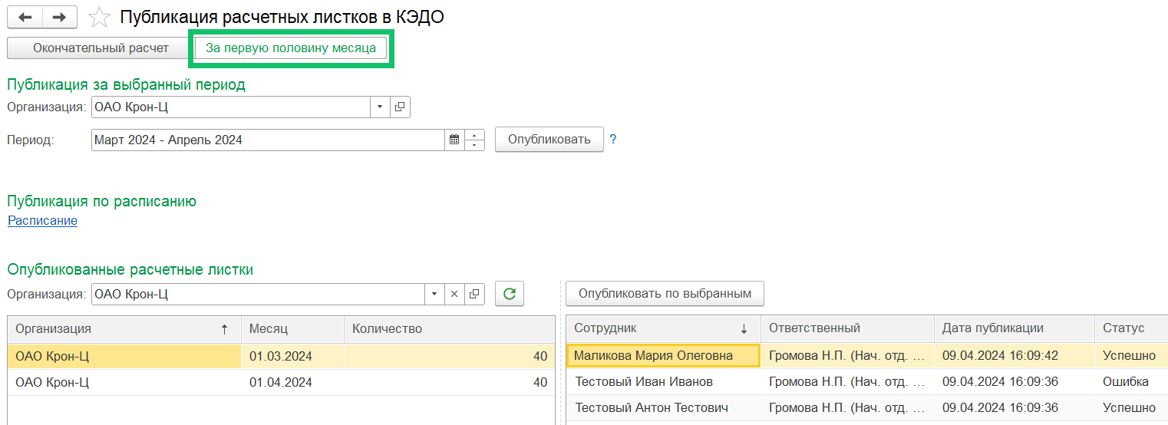Open help via the question mark

(x=613, y=140)
